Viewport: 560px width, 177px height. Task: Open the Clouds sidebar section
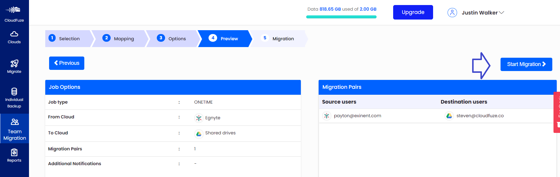tap(14, 37)
